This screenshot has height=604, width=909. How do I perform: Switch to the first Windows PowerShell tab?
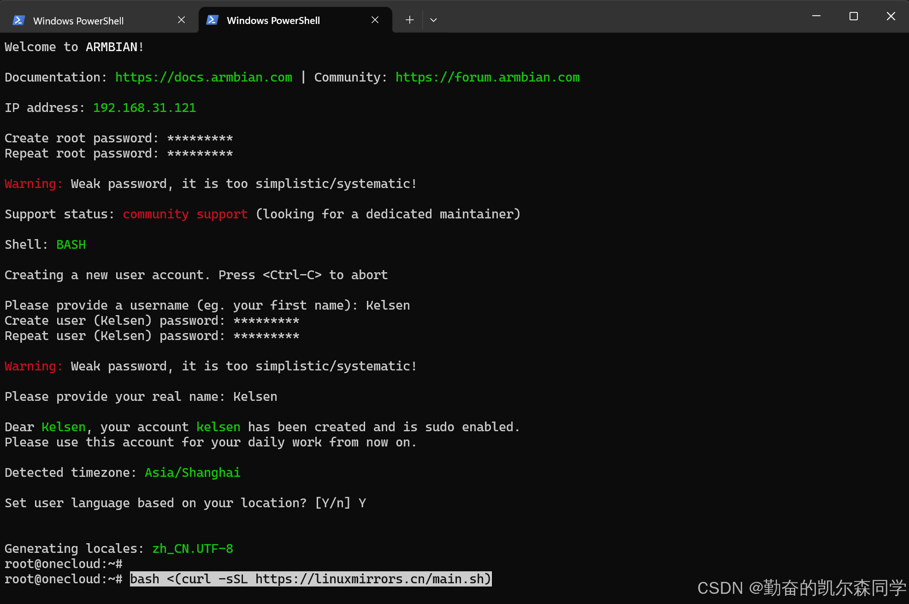point(78,21)
